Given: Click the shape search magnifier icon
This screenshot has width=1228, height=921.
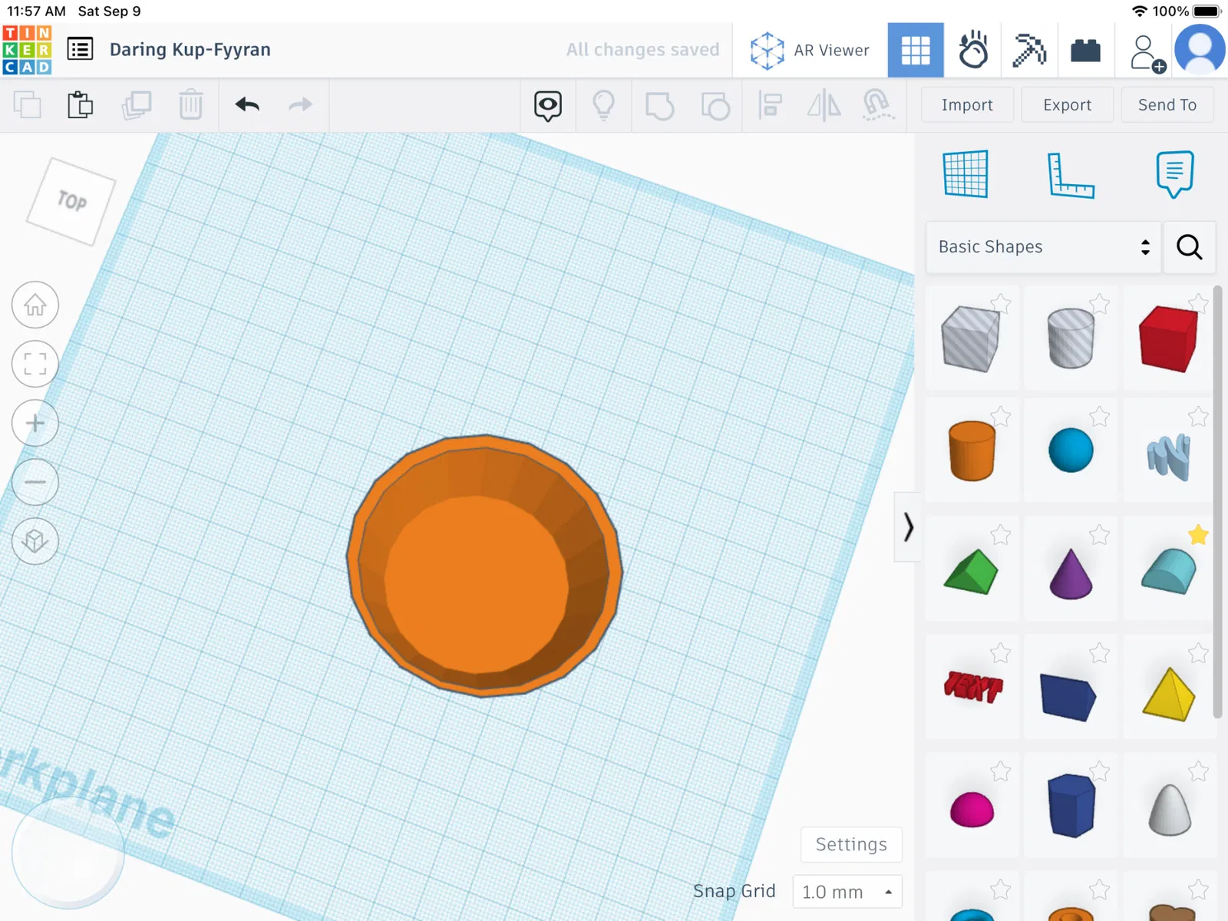Looking at the screenshot, I should click(x=1190, y=247).
